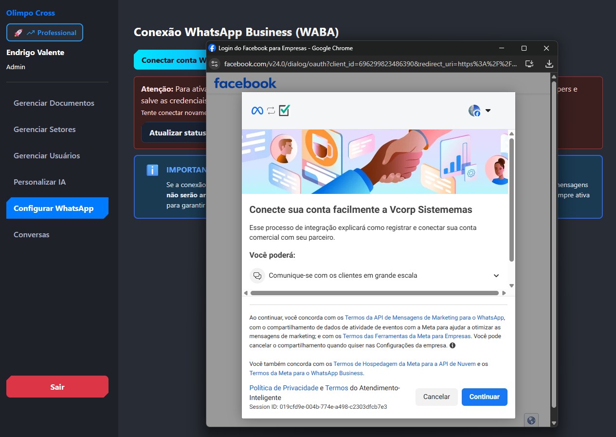The image size is (616, 437).
Task: Click the globe language icon at popup bottom
Action: coord(531,420)
